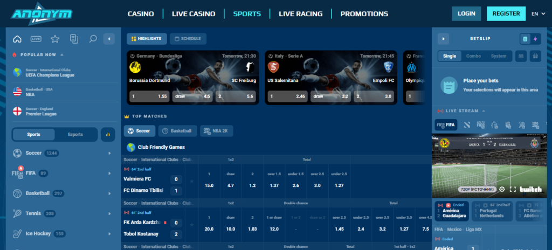552x250 pixels.
Task: Select the FIFA live stream filter
Action: pyautogui.click(x=446, y=124)
